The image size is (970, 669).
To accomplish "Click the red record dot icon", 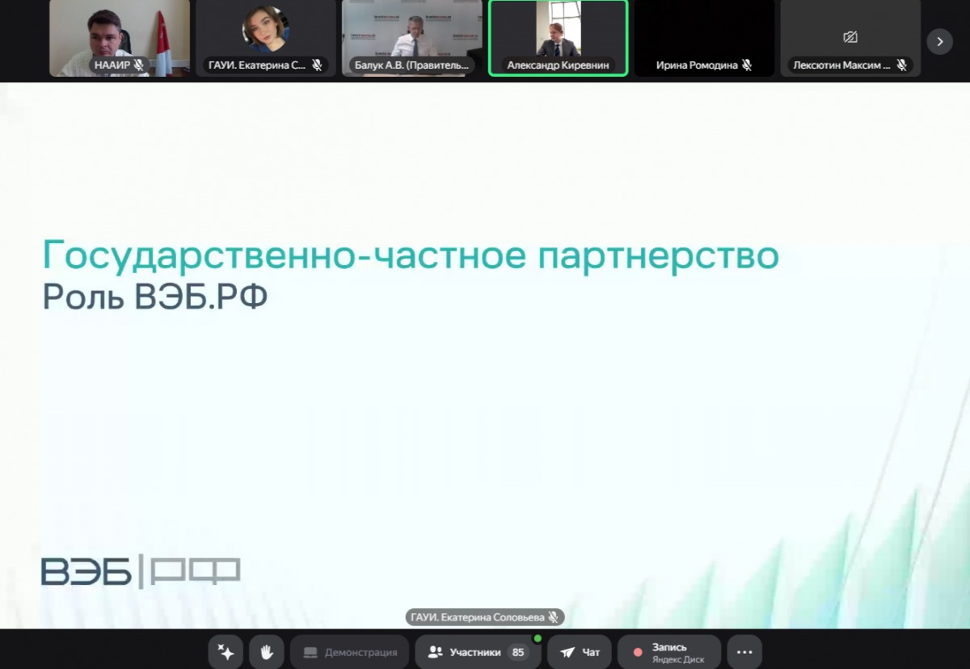I will (638, 652).
